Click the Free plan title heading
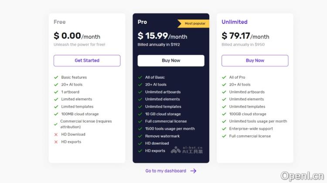 tap(60, 22)
